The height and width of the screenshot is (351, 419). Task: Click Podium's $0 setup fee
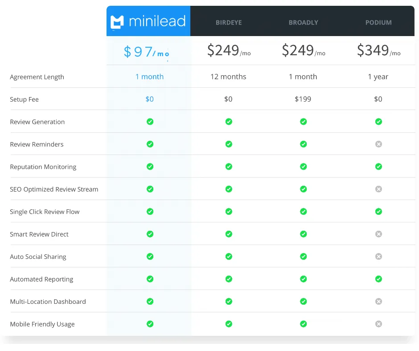pos(378,99)
